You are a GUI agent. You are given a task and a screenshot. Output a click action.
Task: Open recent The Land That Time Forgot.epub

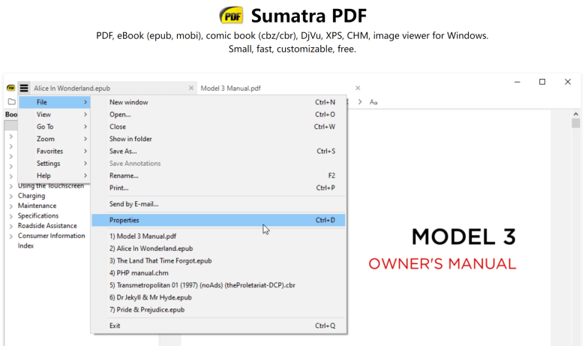click(x=219, y=261)
